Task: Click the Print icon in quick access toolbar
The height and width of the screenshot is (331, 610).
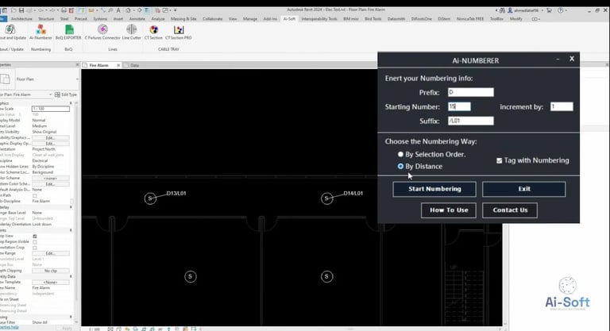Action: click(x=64, y=10)
